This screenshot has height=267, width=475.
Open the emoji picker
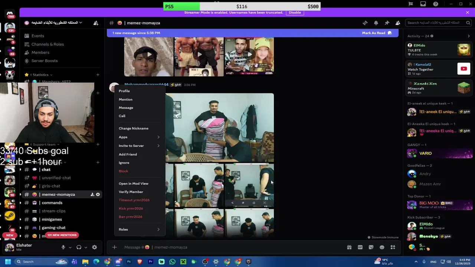(x=382, y=247)
